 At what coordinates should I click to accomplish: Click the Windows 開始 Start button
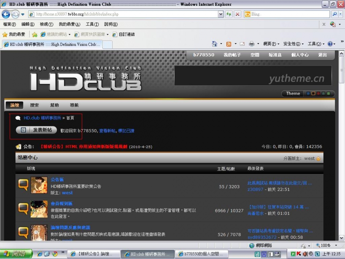[x=16, y=254]
